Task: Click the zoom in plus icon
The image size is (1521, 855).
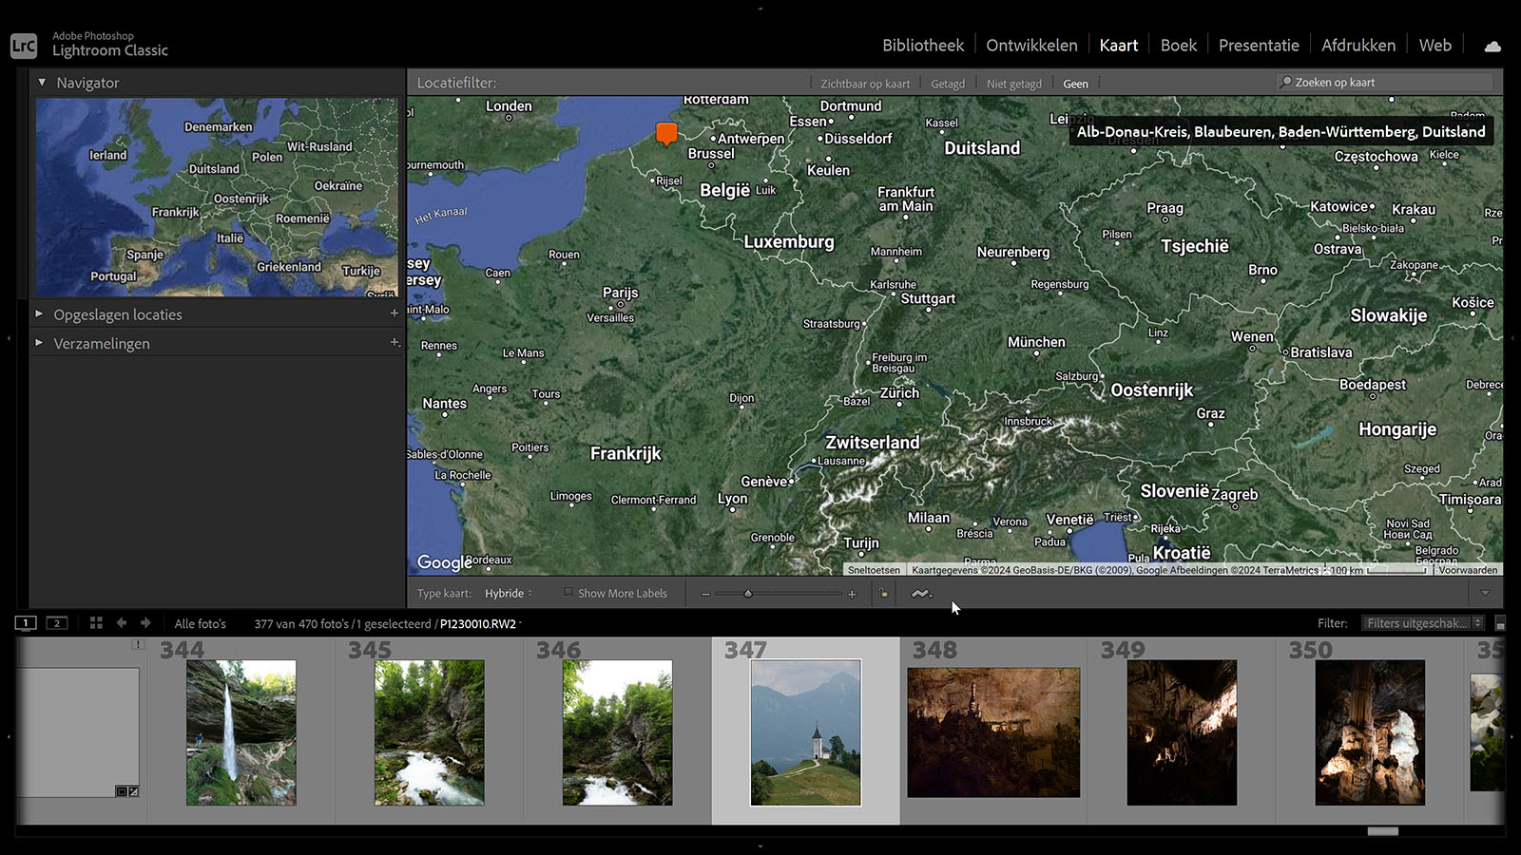Action: click(x=852, y=594)
